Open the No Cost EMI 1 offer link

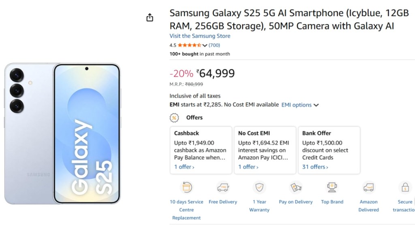click(248, 167)
